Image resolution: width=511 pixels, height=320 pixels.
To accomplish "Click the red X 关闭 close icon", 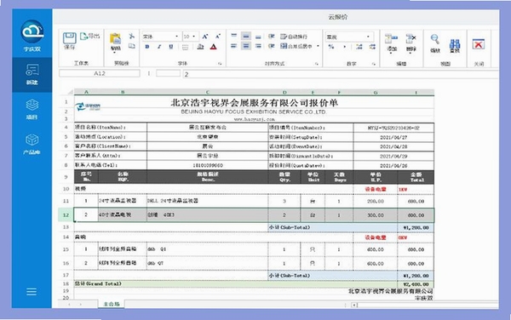I will [x=478, y=44].
